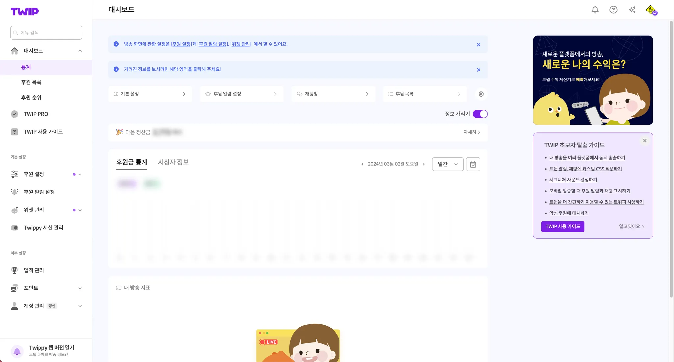Collapse the 대시보드 sidebar section
The width and height of the screenshot is (674, 362).
pos(80,51)
